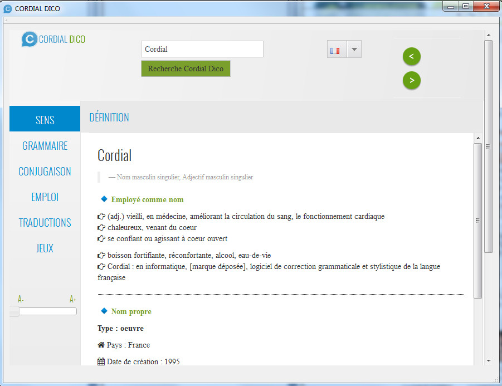Click the green back arrow button

(x=411, y=56)
